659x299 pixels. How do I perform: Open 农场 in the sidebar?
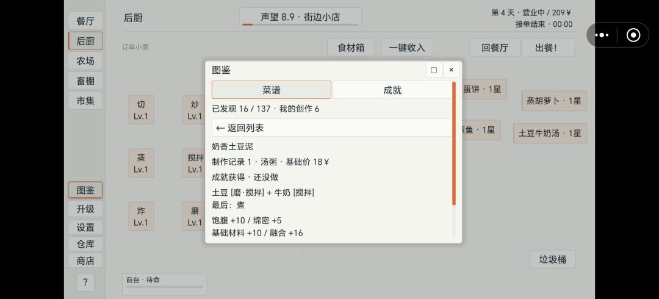click(85, 61)
